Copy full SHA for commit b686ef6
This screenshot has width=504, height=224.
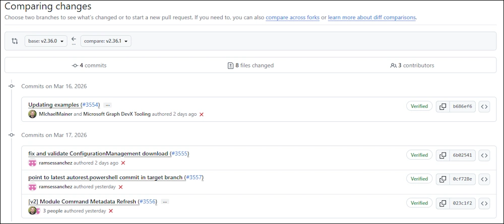[443, 107]
